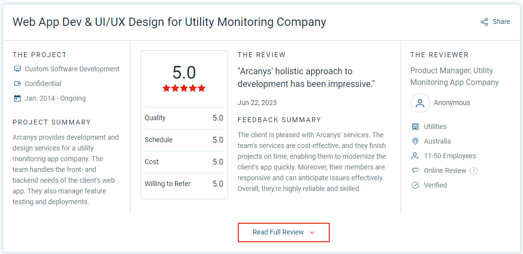523x254 pixels.
Task: Click the Verified checkmark icon
Action: [415, 185]
